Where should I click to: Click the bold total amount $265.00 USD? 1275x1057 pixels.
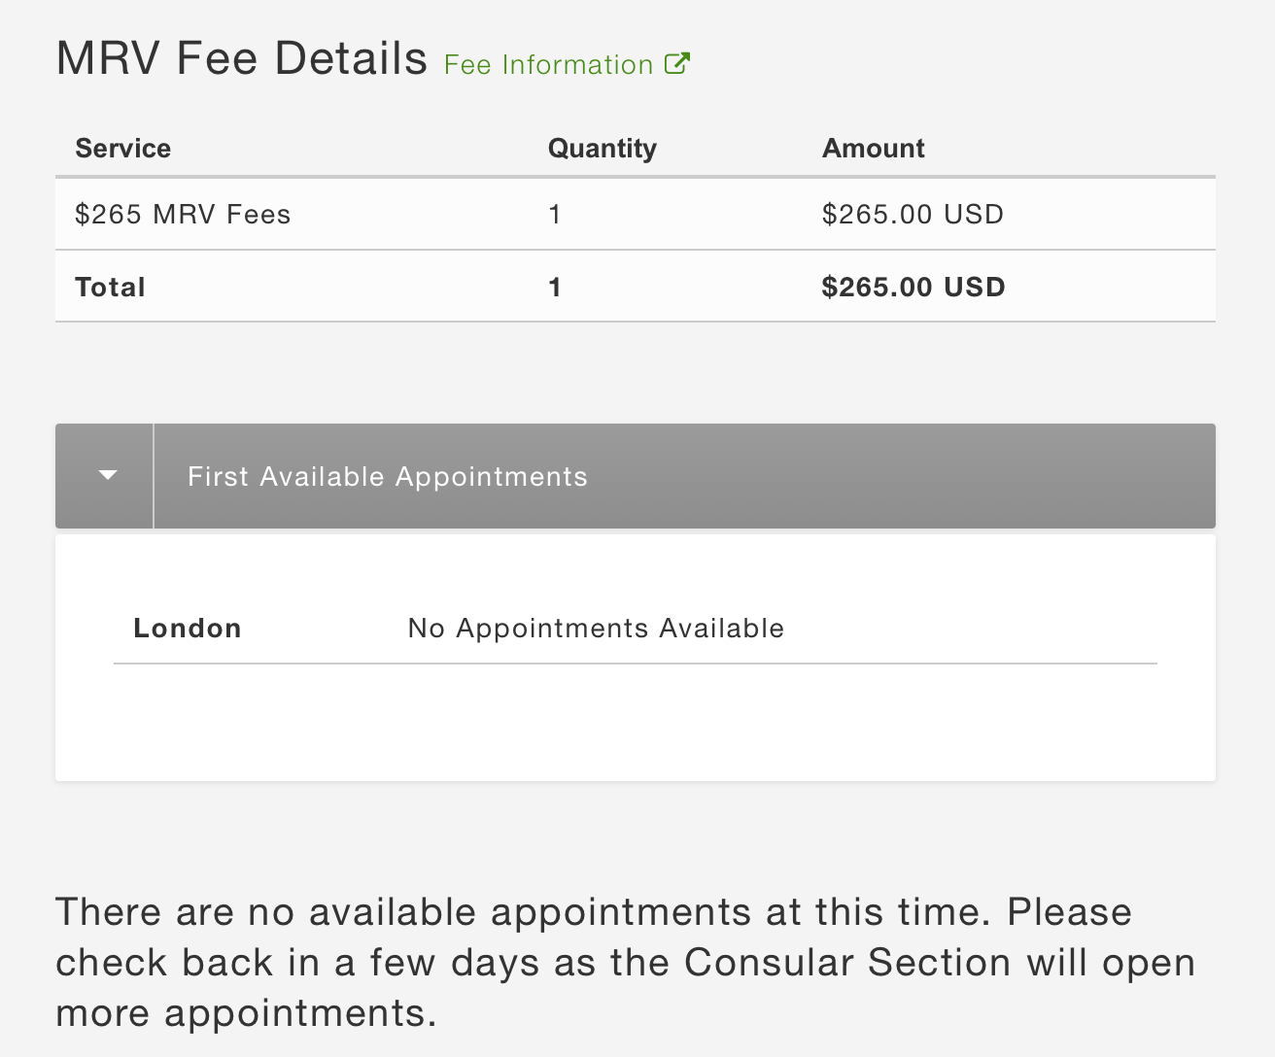913,287
